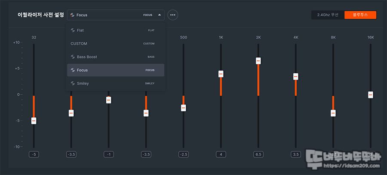The width and height of the screenshot is (387, 175).
Task: Pick the highlighted Focus preset entry
Action: 116,70
